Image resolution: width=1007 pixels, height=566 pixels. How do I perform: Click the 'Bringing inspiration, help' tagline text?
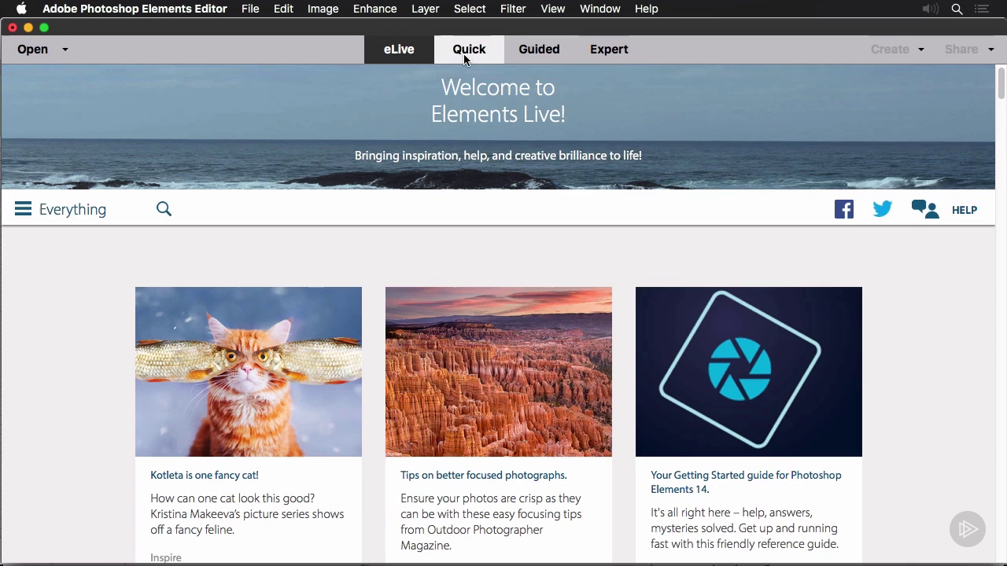click(498, 156)
